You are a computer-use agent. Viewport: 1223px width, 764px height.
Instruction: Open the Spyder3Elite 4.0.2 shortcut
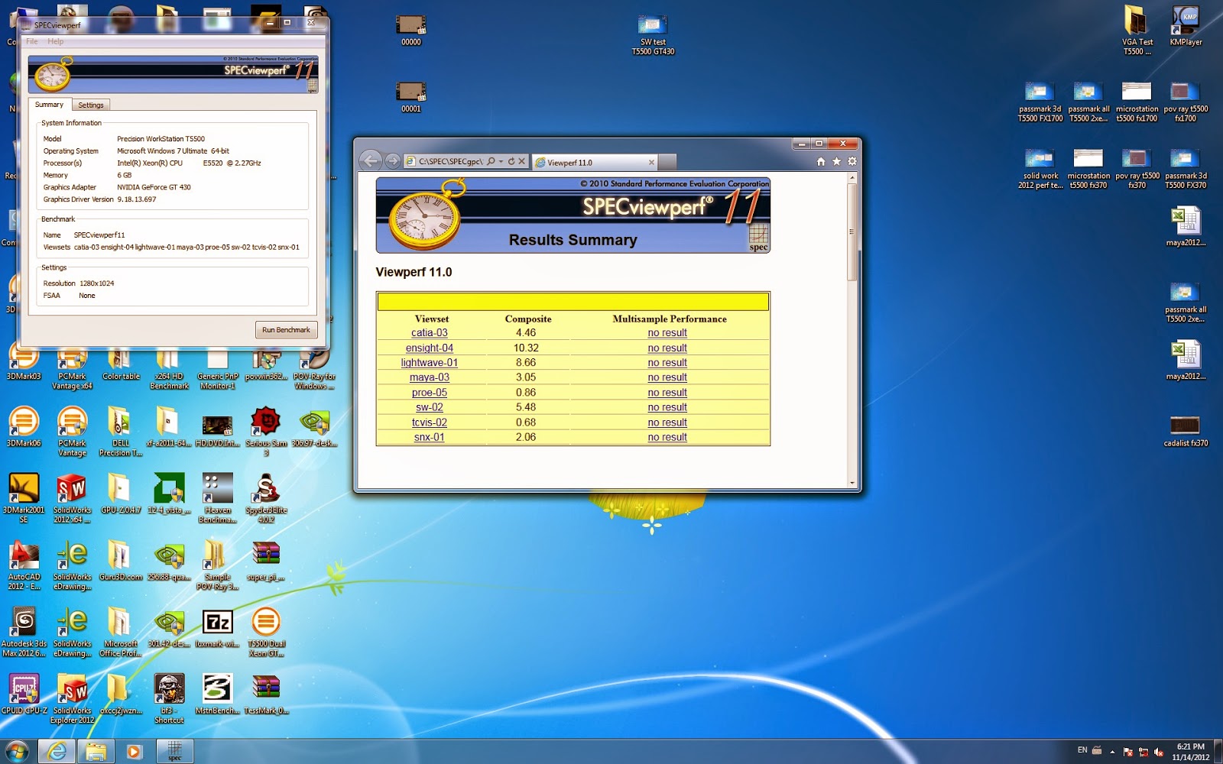click(266, 497)
